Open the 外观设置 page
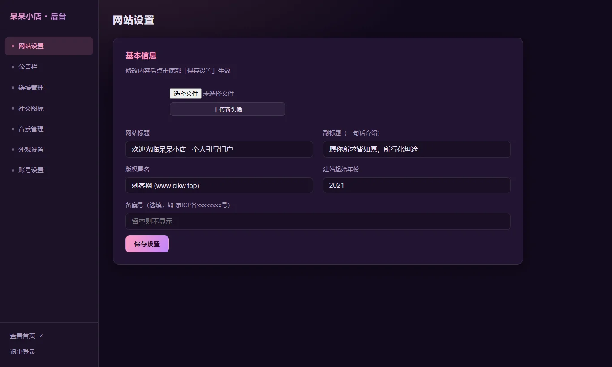The image size is (612, 367). 49,149
